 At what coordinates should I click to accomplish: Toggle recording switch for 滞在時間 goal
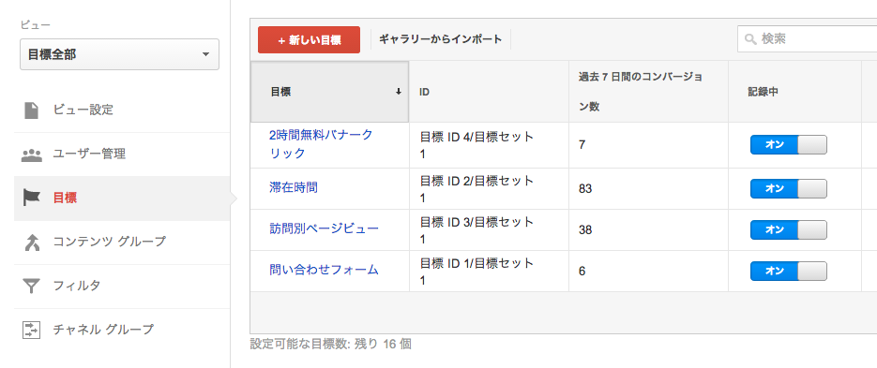point(788,189)
